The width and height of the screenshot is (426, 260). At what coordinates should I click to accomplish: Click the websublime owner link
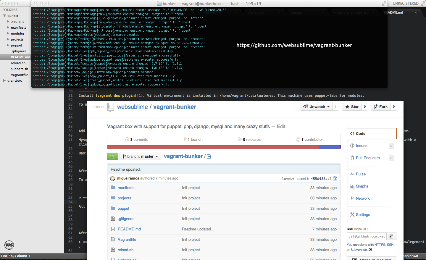point(133,107)
